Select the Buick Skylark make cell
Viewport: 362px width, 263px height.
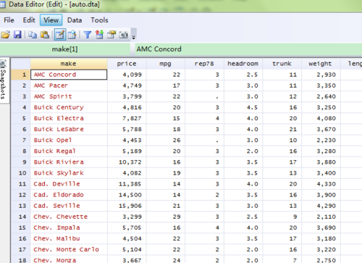tap(69, 173)
